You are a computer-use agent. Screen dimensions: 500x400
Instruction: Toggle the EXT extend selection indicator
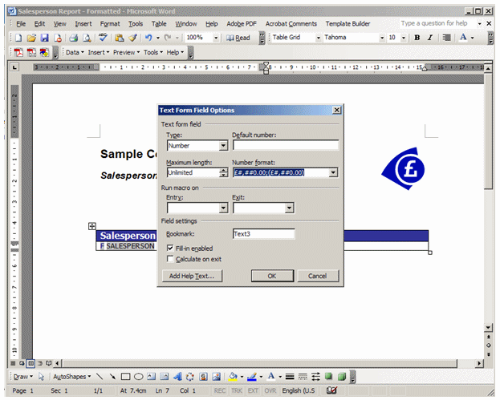(x=253, y=390)
